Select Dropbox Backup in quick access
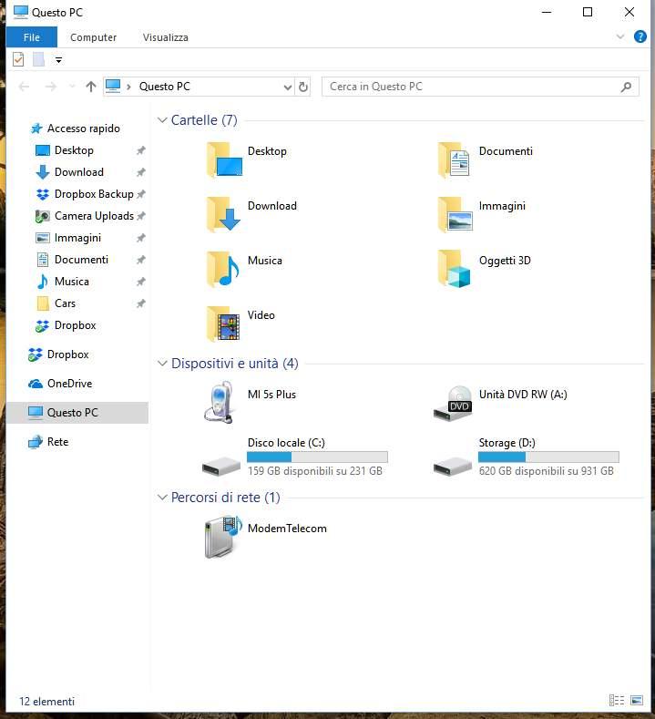Viewport: 655px width, 719px height. pos(93,194)
